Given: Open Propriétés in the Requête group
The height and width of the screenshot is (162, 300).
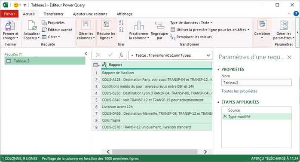Looking at the screenshot, I should [53, 23].
